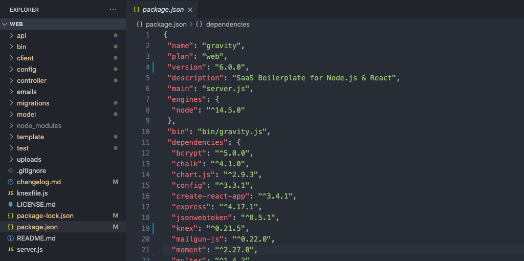The height and width of the screenshot is (261, 524).
Task: Click line number 11 in gutter
Action: (x=146, y=142)
